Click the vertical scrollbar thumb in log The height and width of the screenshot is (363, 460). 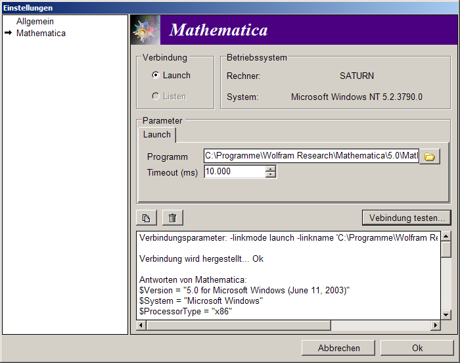[x=446, y=249]
